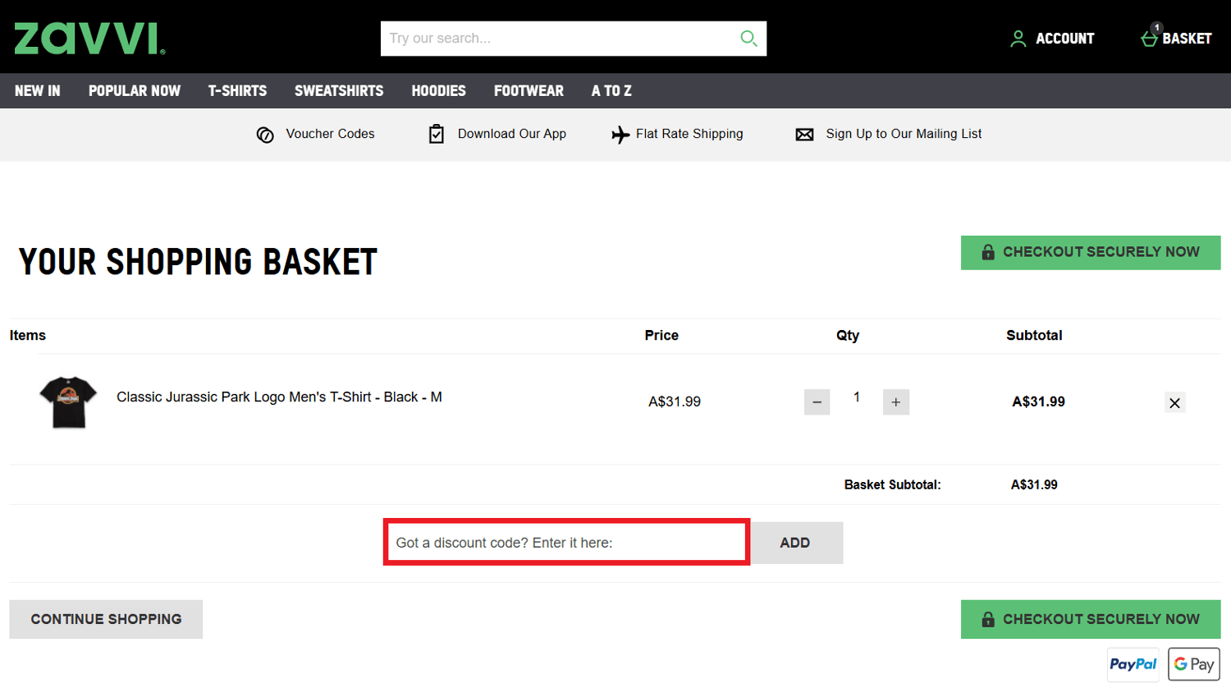
Task: Click the Download Our App clipboard icon
Action: [437, 134]
